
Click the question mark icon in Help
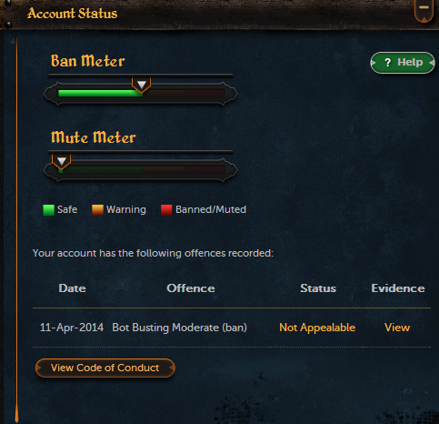pos(387,63)
